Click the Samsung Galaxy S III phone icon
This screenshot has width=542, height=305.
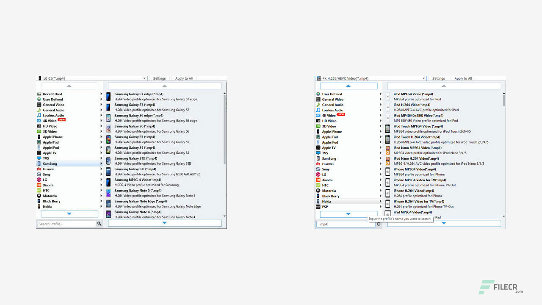(108, 161)
